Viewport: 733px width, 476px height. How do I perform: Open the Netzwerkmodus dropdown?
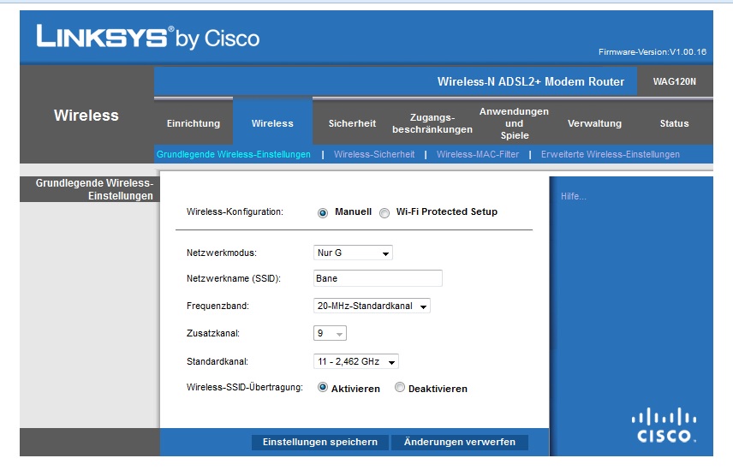coord(353,253)
